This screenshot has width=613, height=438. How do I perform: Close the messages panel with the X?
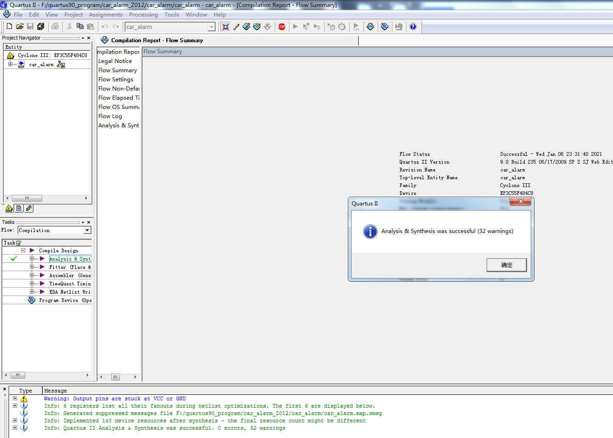[5, 389]
